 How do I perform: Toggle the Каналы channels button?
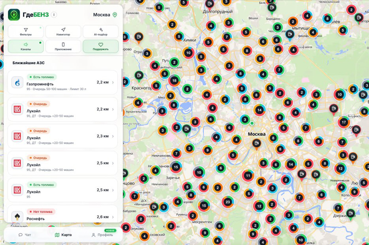pos(26,46)
